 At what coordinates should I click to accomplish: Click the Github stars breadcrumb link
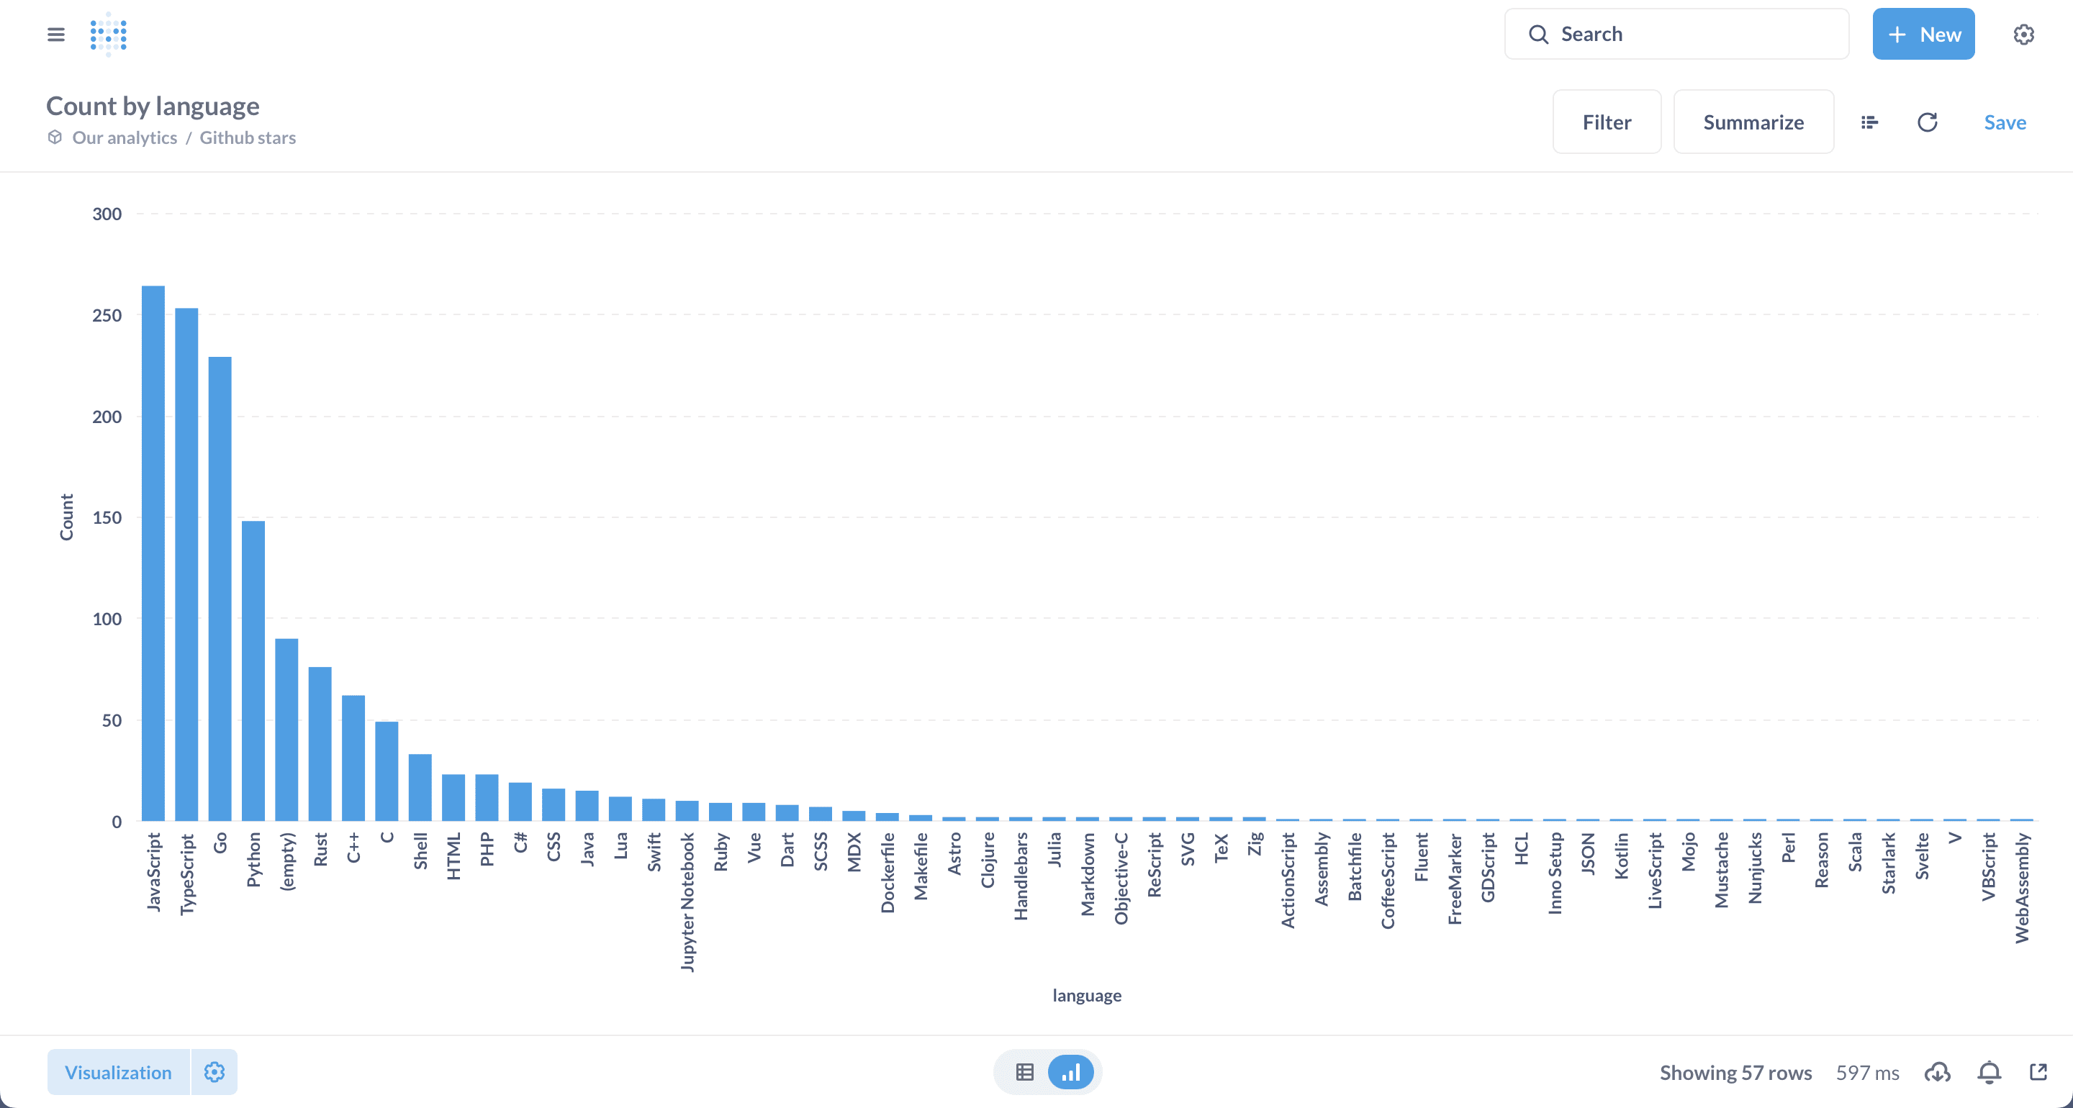click(x=245, y=136)
